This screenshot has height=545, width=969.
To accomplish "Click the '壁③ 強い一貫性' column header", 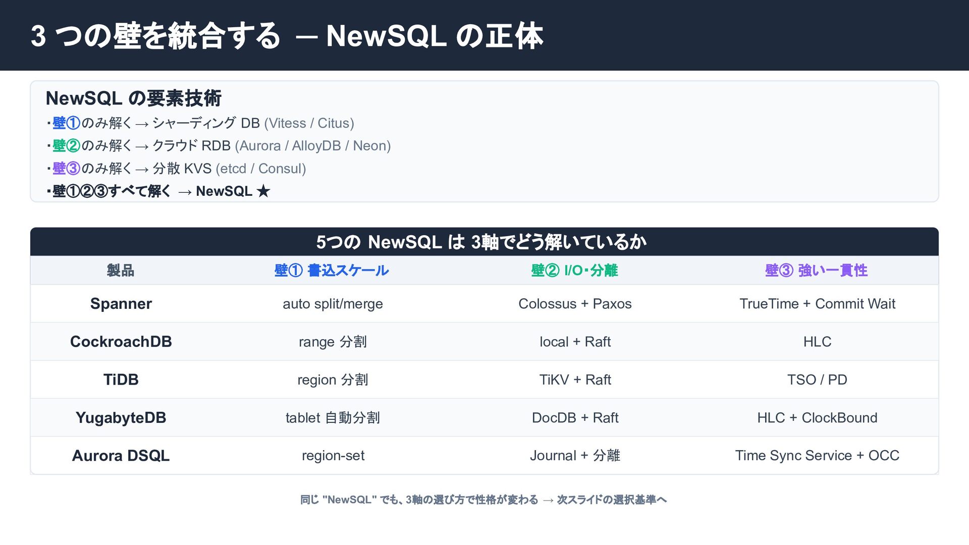I will [x=816, y=270].
